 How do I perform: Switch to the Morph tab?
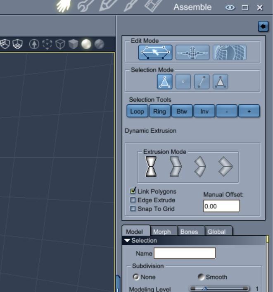point(163,231)
